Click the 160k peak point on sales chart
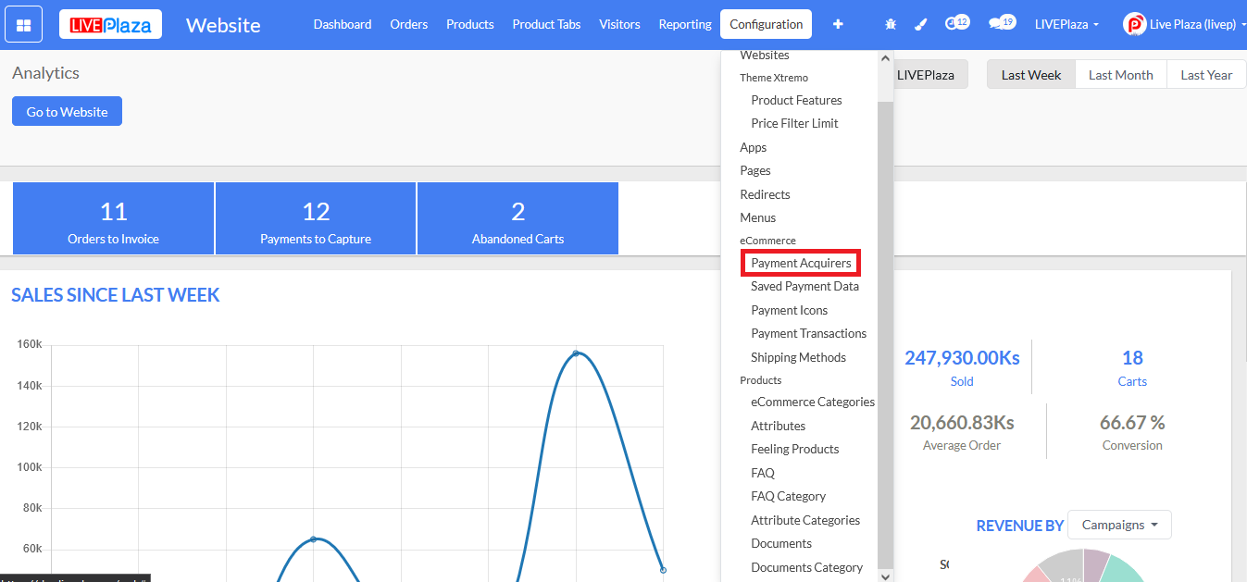 coord(576,353)
